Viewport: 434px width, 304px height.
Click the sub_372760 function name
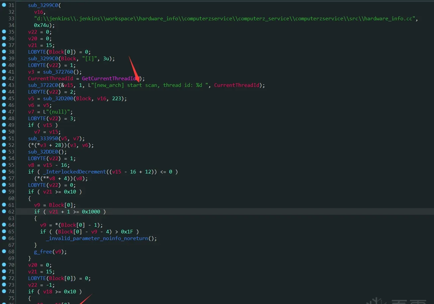point(58,72)
